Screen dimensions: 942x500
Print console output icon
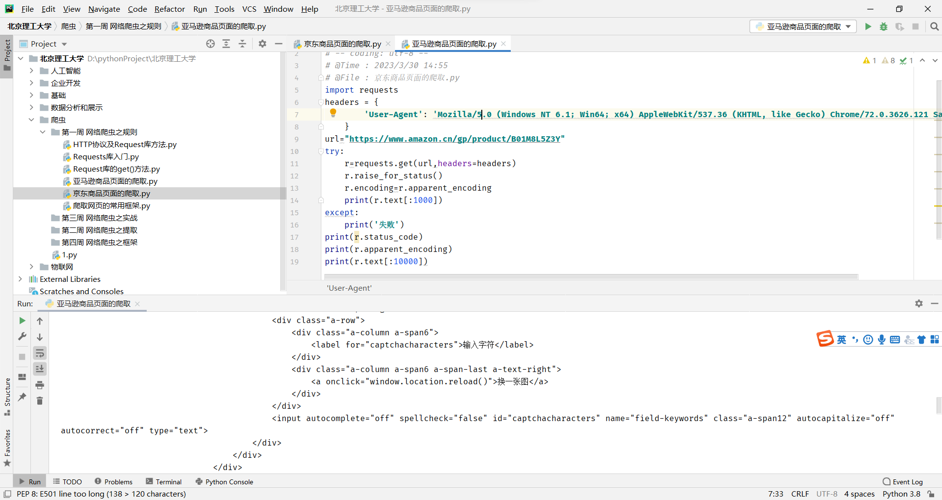pos(40,385)
